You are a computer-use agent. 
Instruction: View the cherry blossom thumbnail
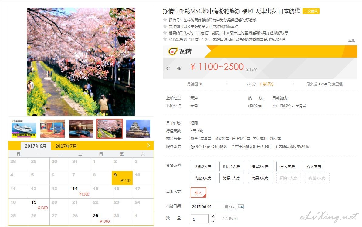110,129
